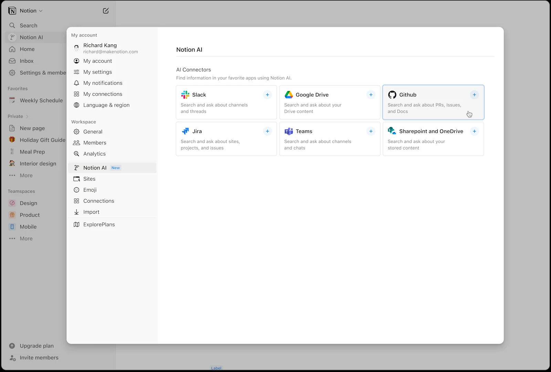Screen dimensions: 551x372
Task: Click the plus icon on Teams connector
Action: click(371, 131)
